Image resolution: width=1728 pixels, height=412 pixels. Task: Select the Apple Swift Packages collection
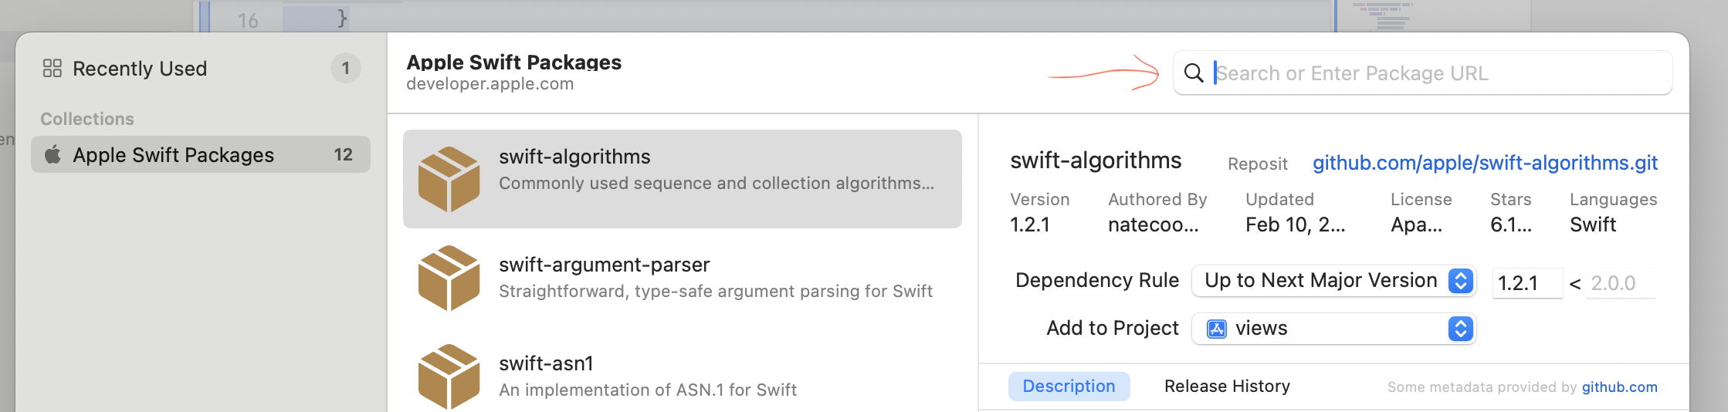click(173, 155)
